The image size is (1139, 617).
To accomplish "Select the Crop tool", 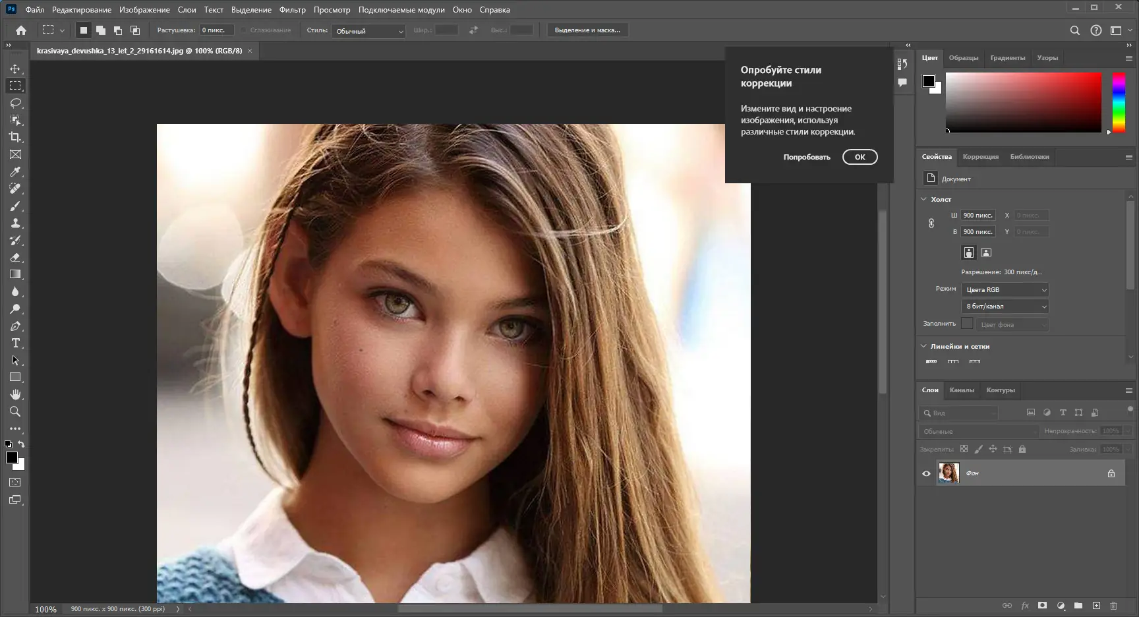I will (15, 137).
